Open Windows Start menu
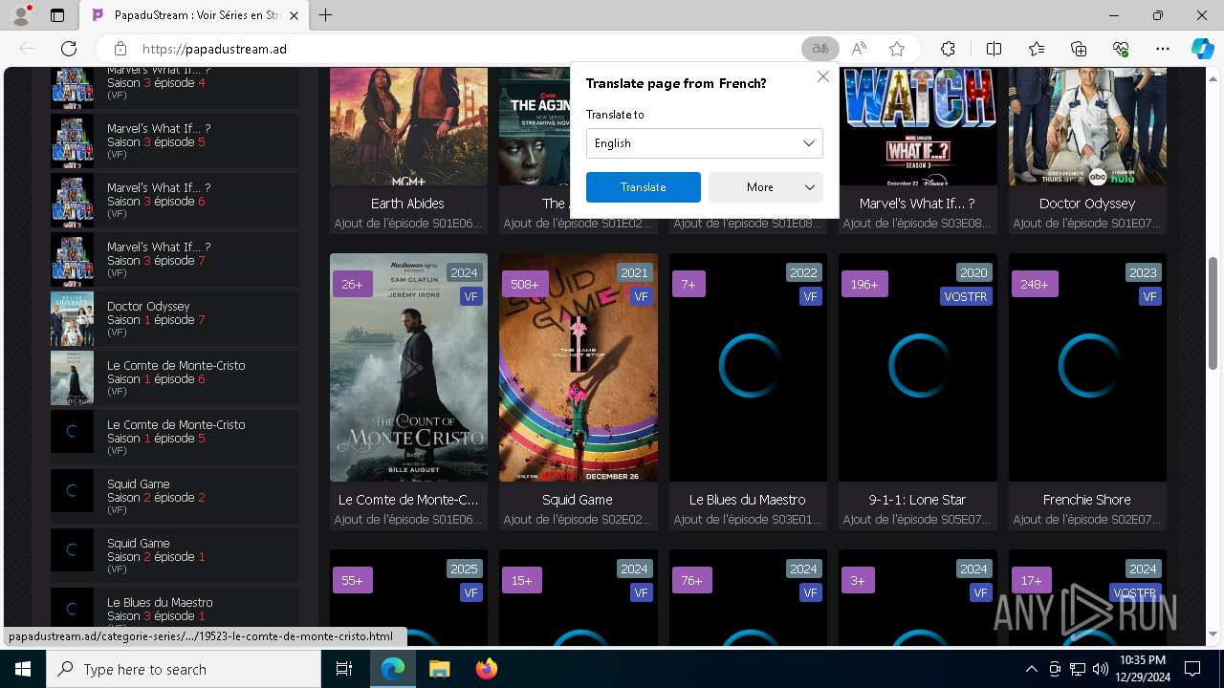The height and width of the screenshot is (688, 1224). point(22,669)
